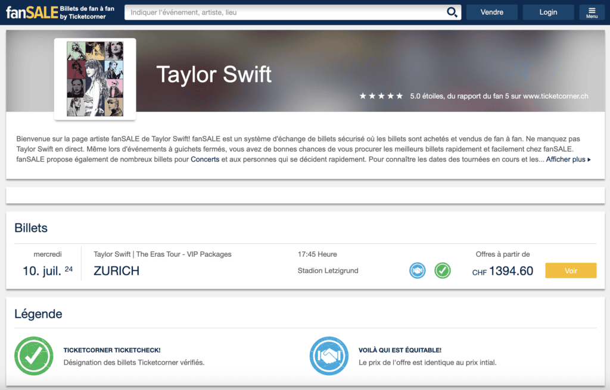Click the CHF 1394.60 price offer
610x390 pixels.
(x=503, y=272)
